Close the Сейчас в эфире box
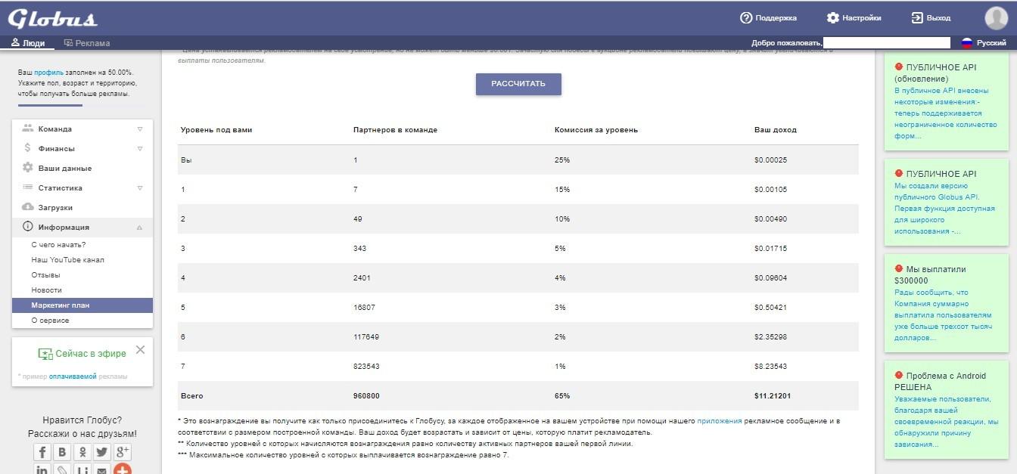The height and width of the screenshot is (474, 1017). coord(140,350)
